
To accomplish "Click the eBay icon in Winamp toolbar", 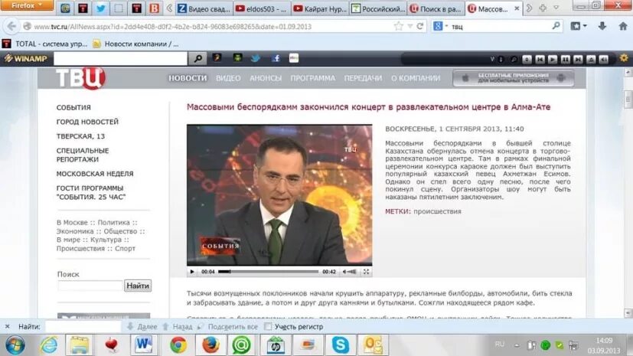I will click(294, 58).
